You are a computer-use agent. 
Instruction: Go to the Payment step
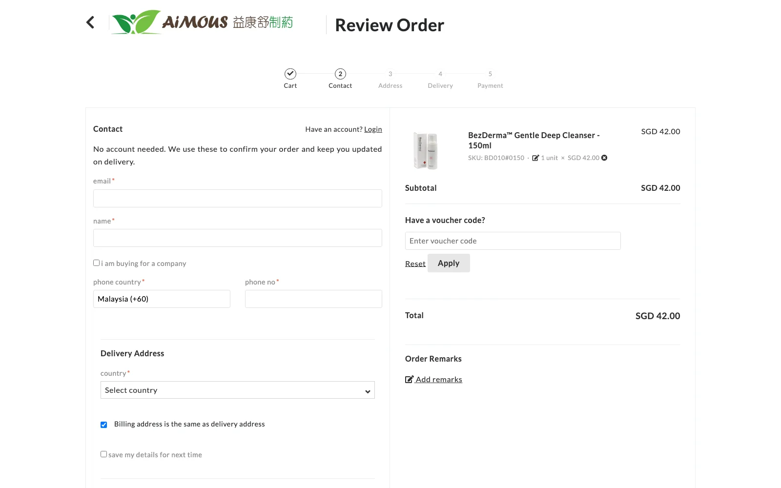490,80
